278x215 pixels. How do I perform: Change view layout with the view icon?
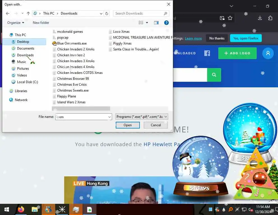pos(141,23)
